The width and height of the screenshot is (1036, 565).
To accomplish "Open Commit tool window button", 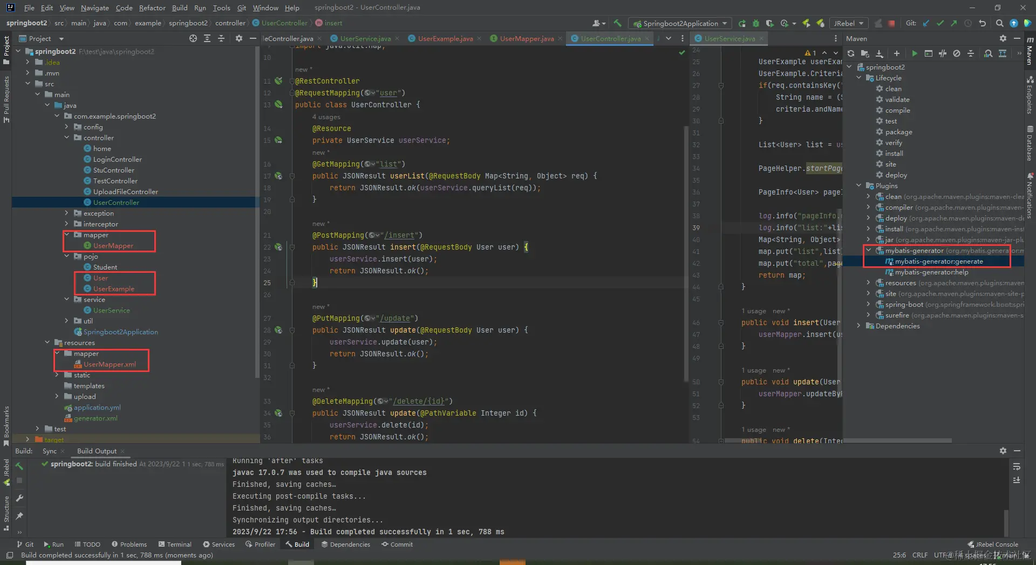I will click(397, 545).
